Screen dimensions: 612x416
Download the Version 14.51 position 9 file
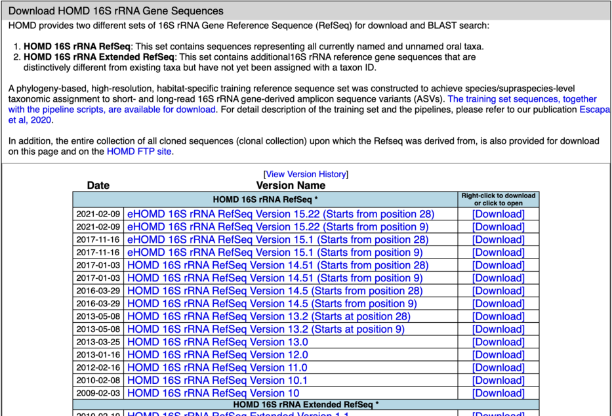498,278
